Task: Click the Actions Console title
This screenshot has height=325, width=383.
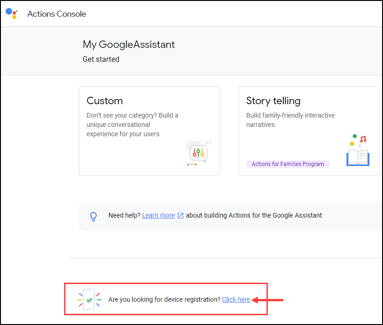Action: pyautogui.click(x=57, y=14)
